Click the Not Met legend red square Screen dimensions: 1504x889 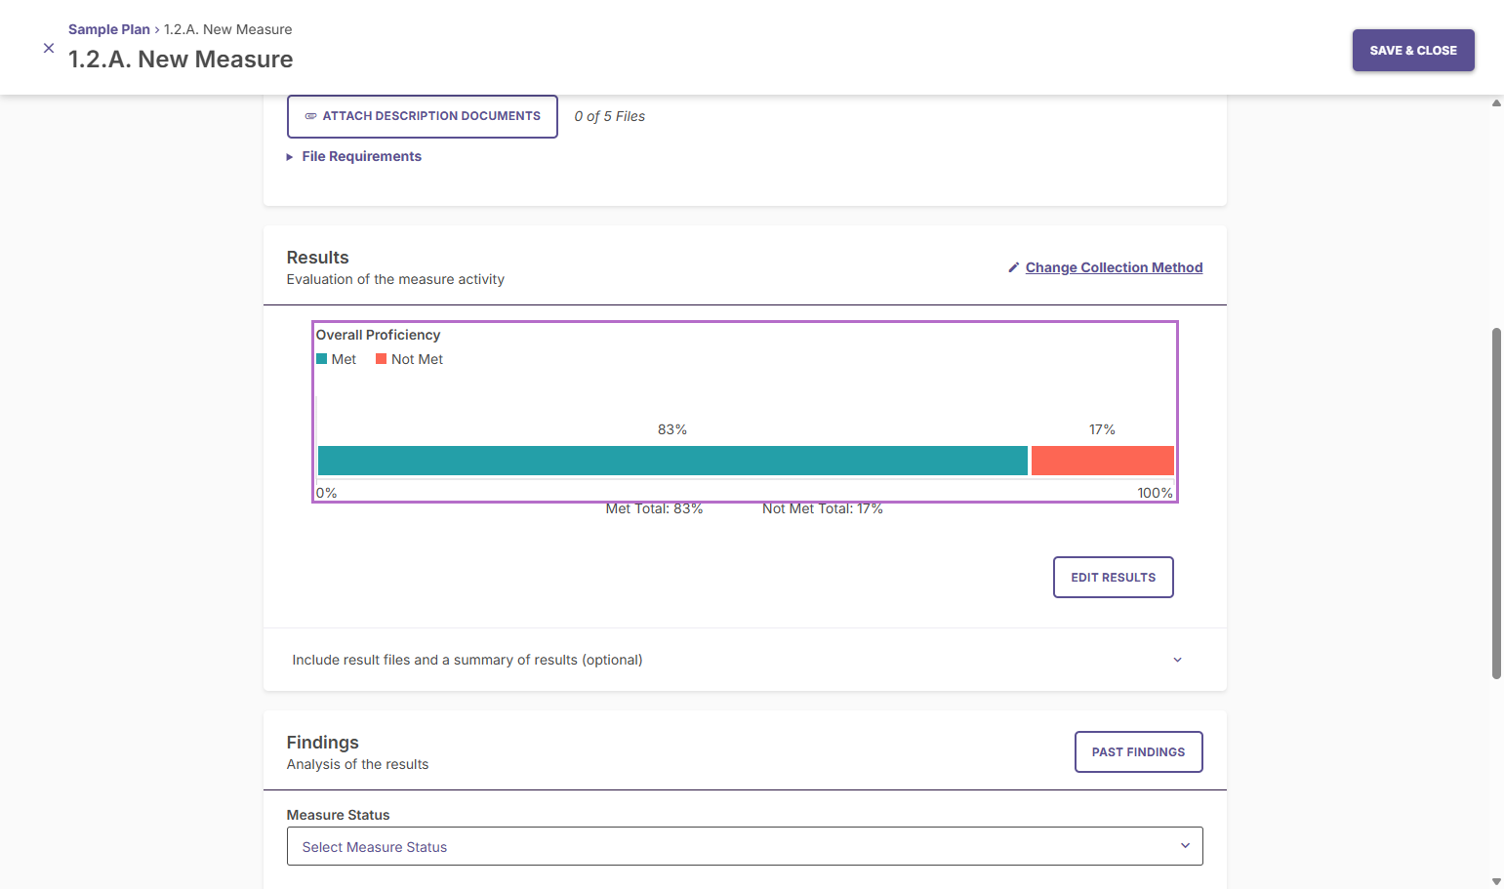coord(382,359)
